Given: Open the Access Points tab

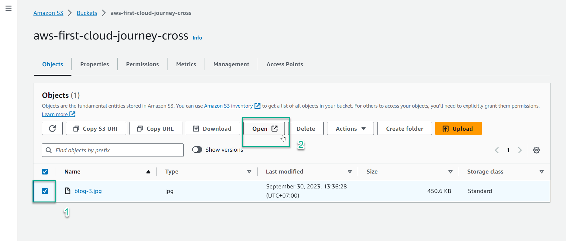Looking at the screenshot, I should tap(285, 64).
